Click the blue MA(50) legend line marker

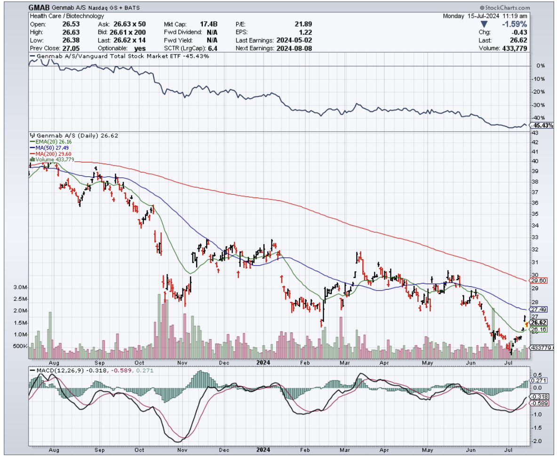[32, 148]
